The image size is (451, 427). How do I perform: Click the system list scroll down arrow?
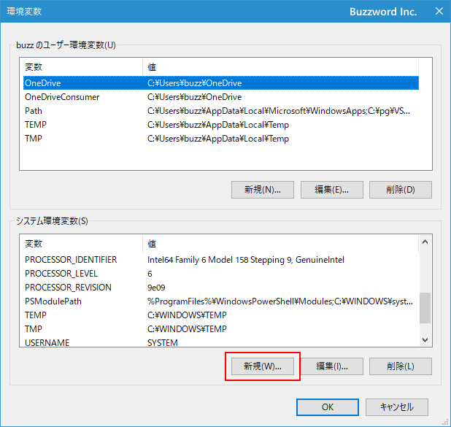[425, 339]
